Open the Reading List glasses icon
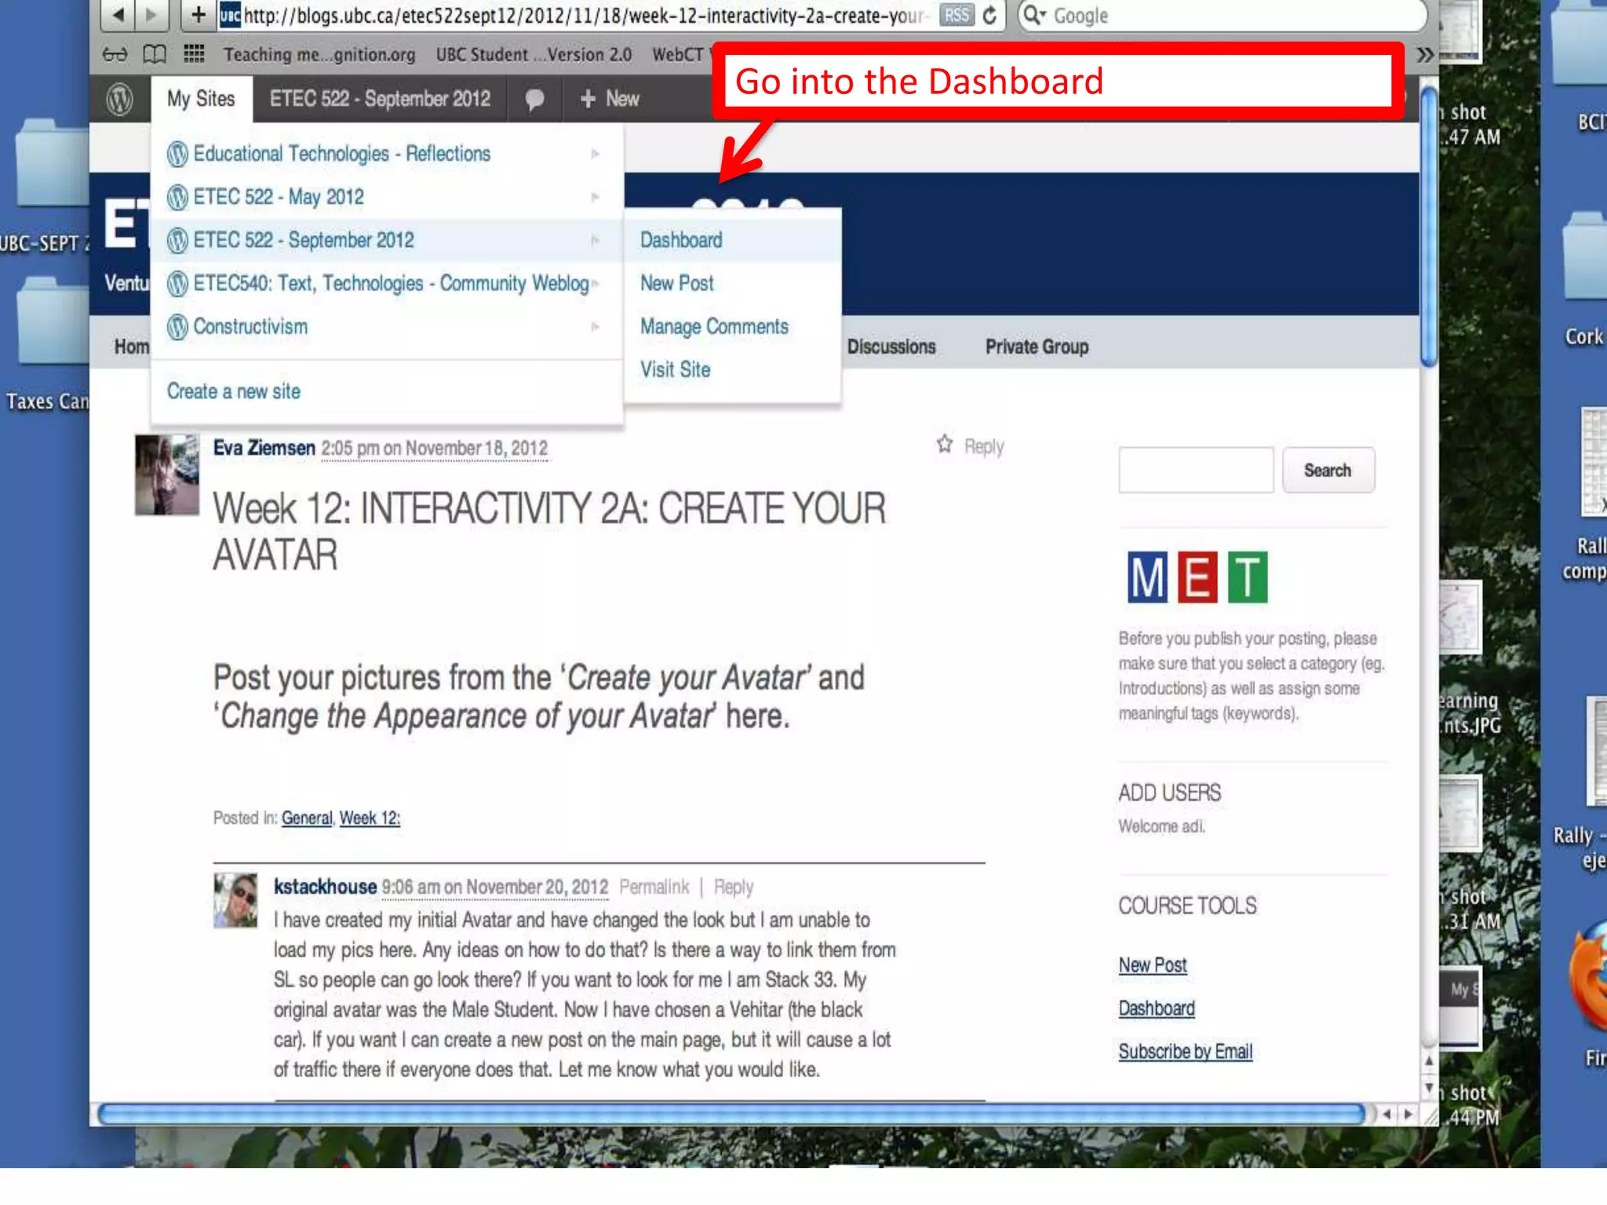 (x=115, y=54)
